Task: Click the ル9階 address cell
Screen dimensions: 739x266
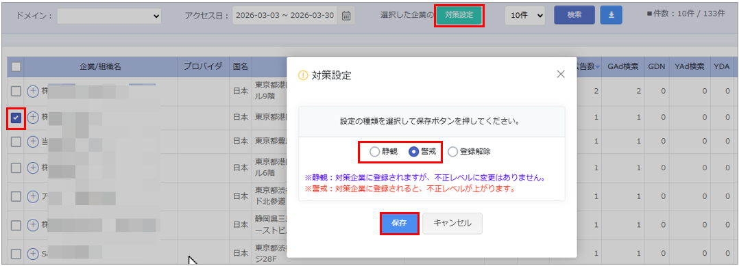Action: pyautogui.click(x=270, y=91)
